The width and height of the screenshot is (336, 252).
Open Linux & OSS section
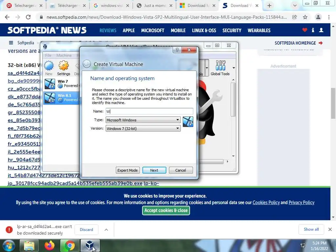[204, 31]
